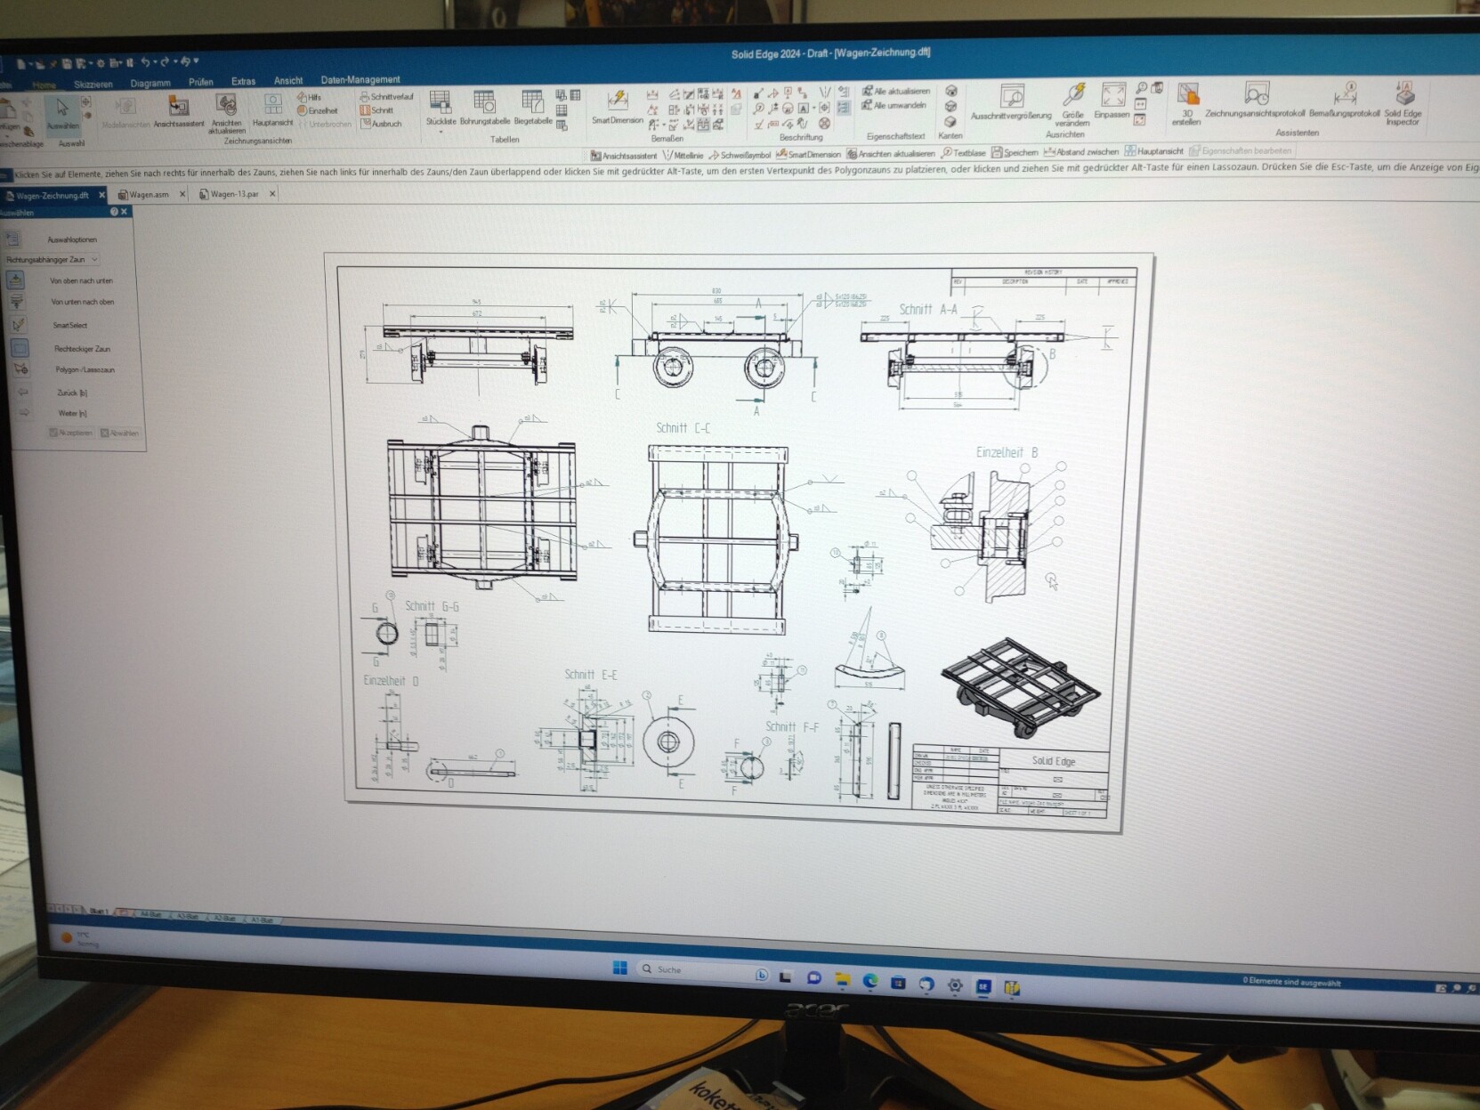This screenshot has width=1480, height=1110.
Task: Click Ansichten aktualisieren in Zeichnungsansichten group
Action: pyautogui.click(x=227, y=115)
